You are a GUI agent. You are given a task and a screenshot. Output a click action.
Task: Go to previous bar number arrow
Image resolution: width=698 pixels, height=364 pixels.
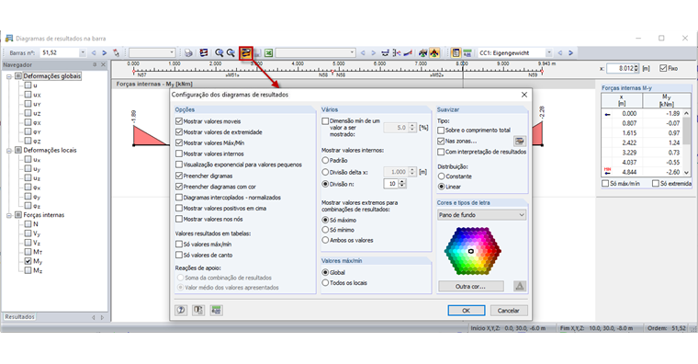coord(94,53)
